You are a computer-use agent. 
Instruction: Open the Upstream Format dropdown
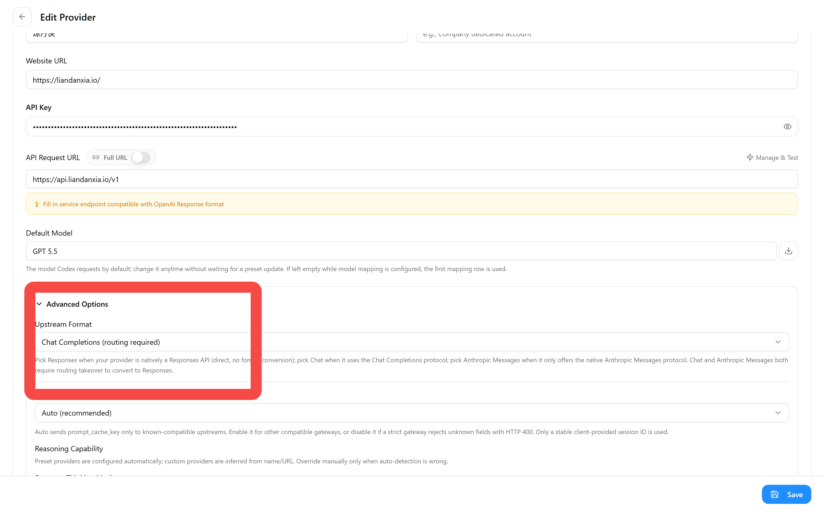pos(412,342)
